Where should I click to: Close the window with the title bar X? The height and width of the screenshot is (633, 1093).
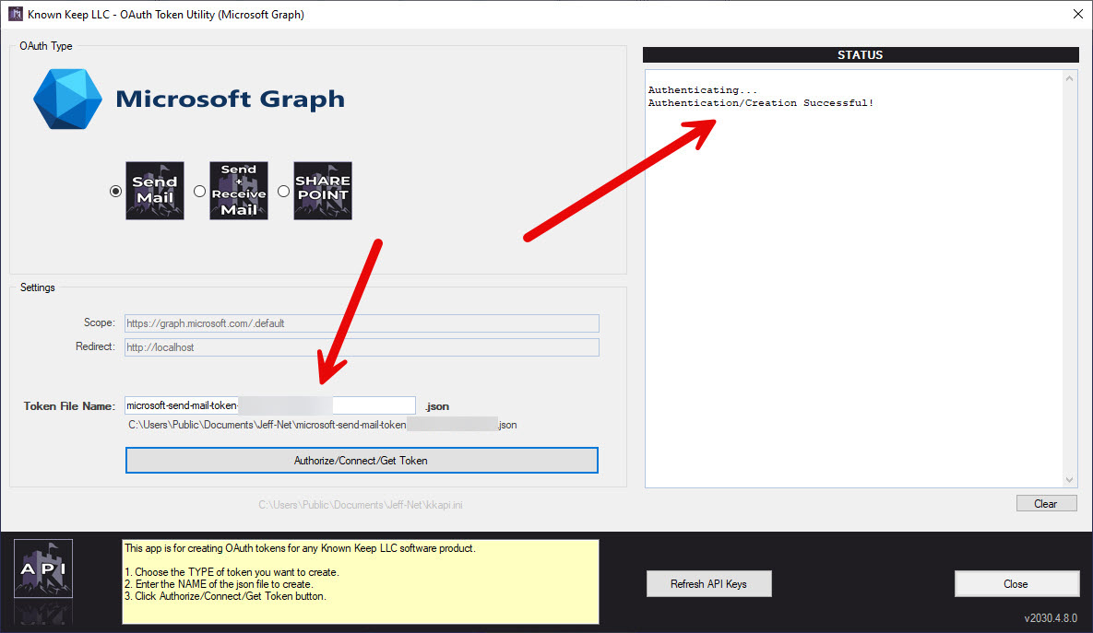pyautogui.click(x=1076, y=14)
